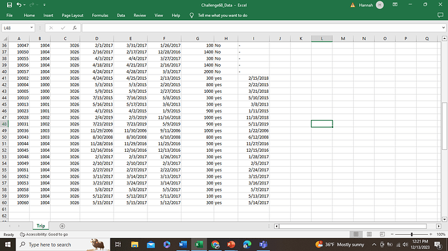This screenshot has height=251, width=448.
Task: Click the Insert Function fx icon
Action: pyautogui.click(x=75, y=28)
